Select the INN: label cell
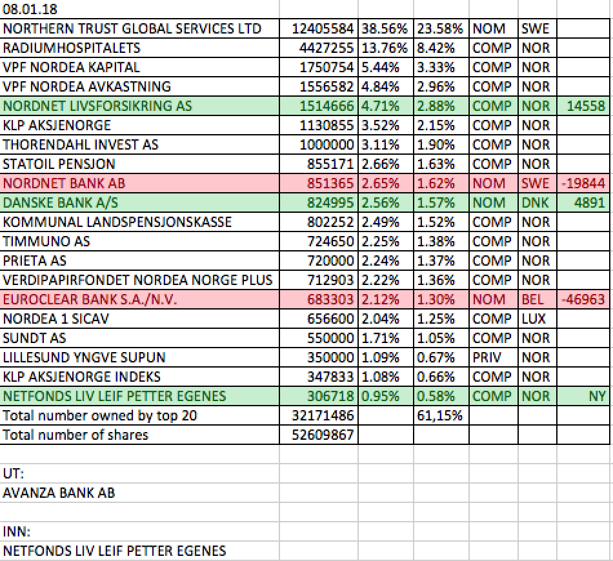 (x=139, y=531)
